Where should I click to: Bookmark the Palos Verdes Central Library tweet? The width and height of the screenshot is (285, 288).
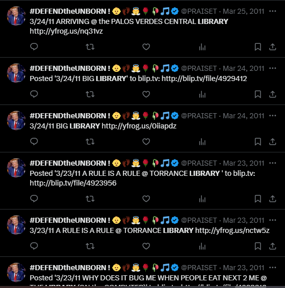tap(258, 47)
